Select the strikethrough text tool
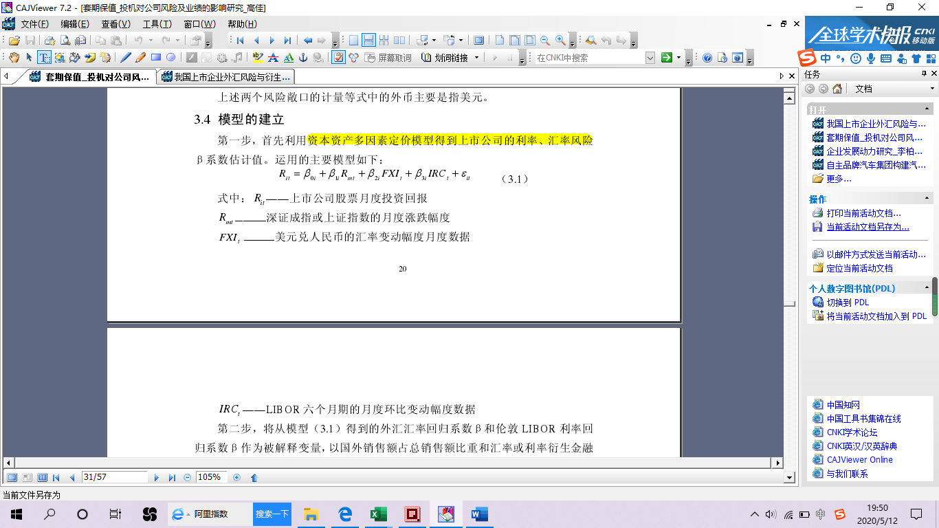939x528 pixels. [x=274, y=58]
